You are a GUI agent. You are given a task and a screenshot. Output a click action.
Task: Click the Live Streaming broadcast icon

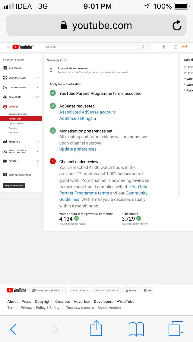5,87
